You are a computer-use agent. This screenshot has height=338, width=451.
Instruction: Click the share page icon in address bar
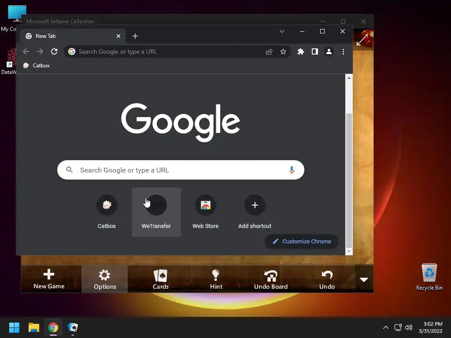point(269,51)
